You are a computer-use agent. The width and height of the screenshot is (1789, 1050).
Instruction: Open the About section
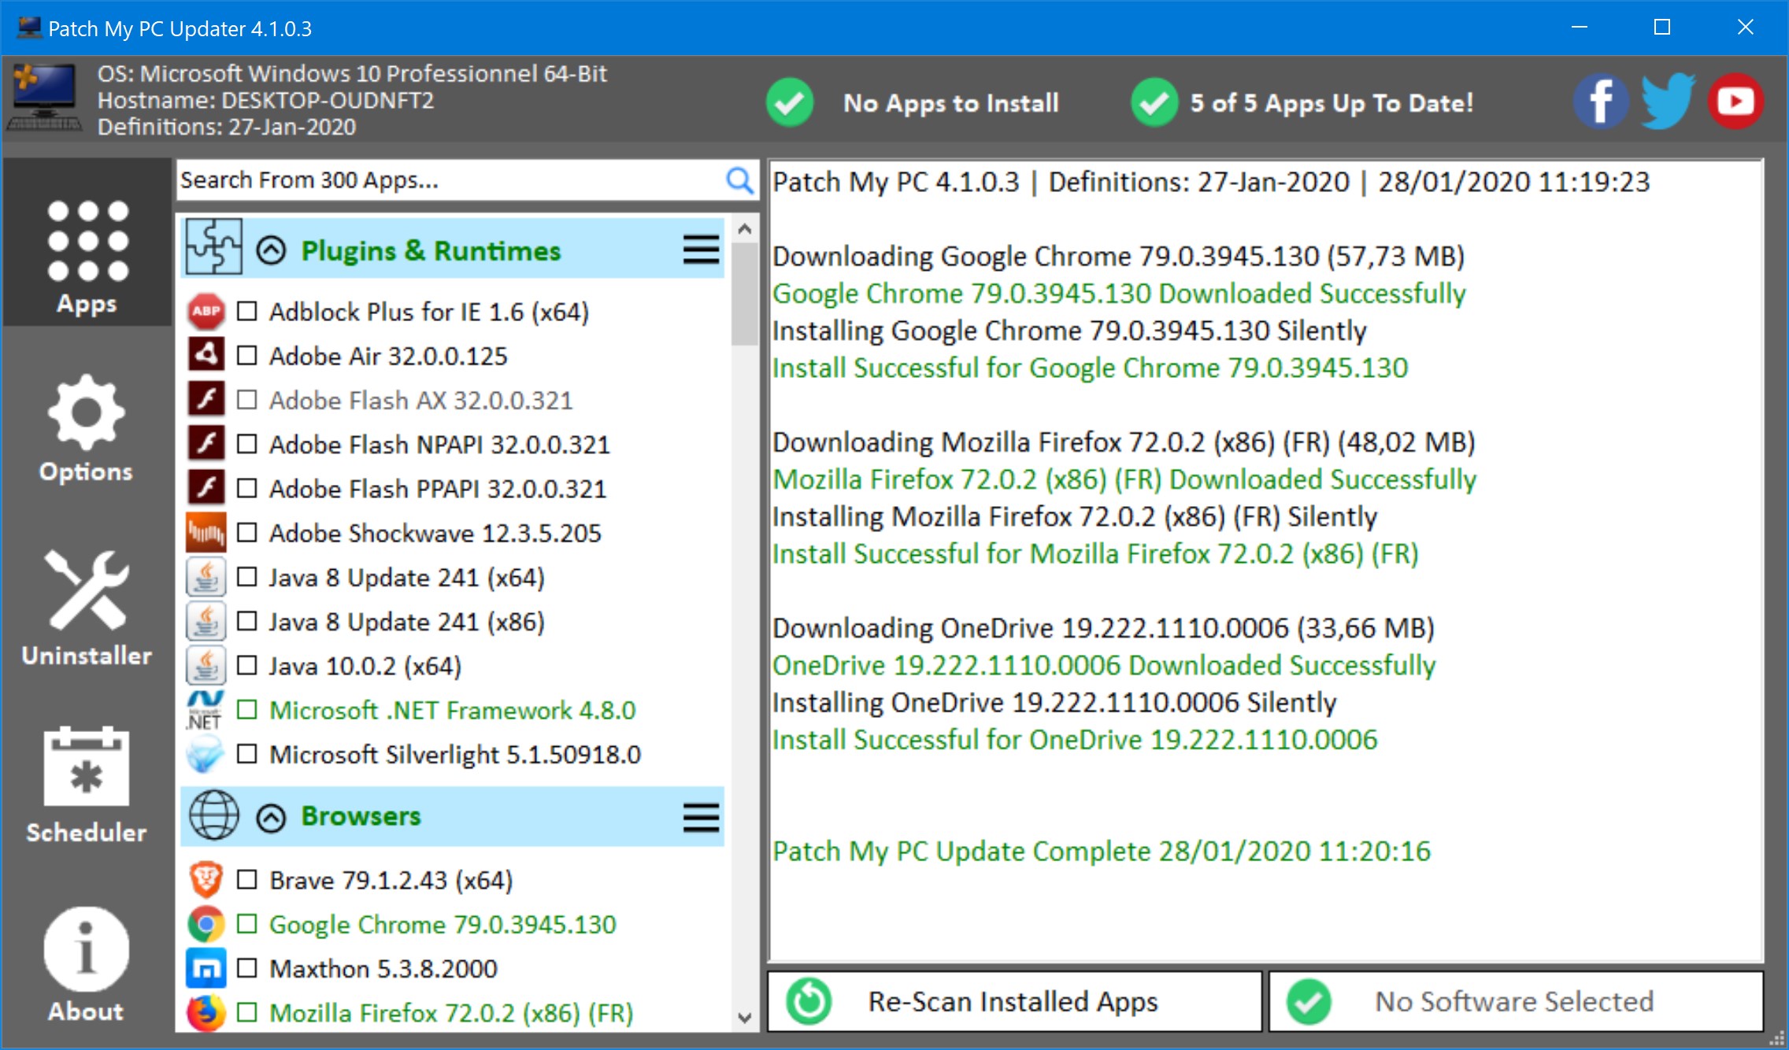click(87, 965)
